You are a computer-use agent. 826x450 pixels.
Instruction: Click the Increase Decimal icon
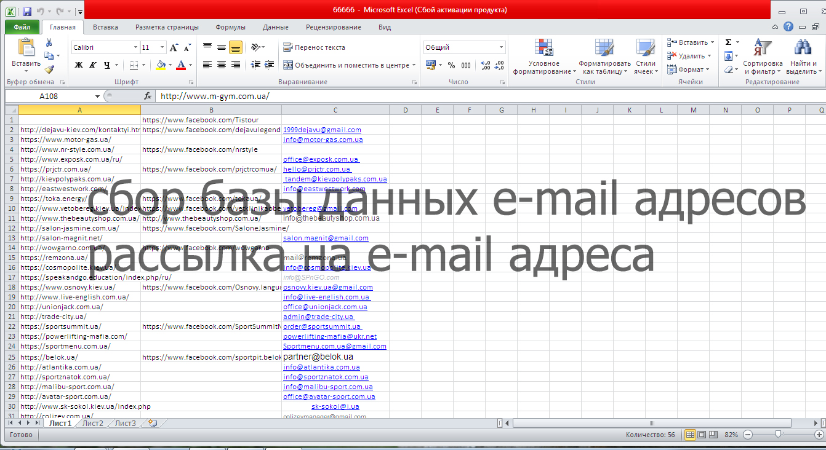(x=485, y=65)
